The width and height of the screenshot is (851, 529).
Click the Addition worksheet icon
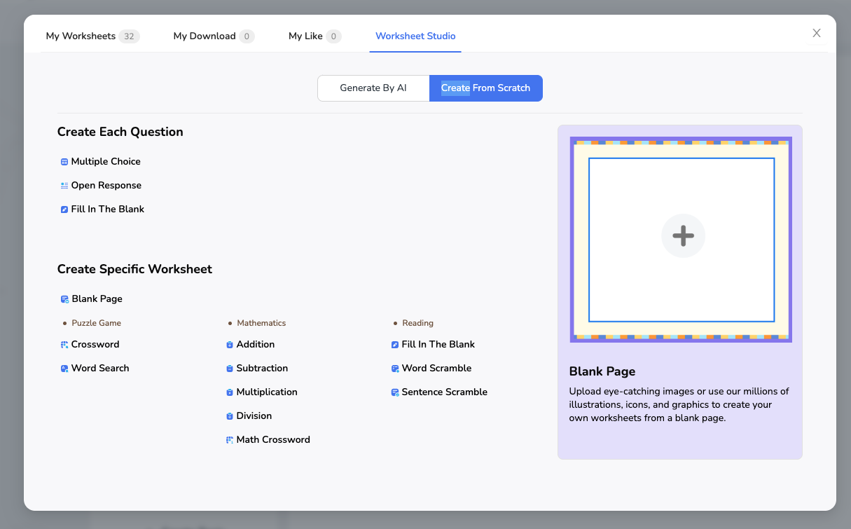pos(229,344)
